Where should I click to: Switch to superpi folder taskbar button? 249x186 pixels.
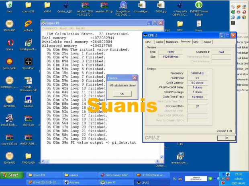point(80,175)
